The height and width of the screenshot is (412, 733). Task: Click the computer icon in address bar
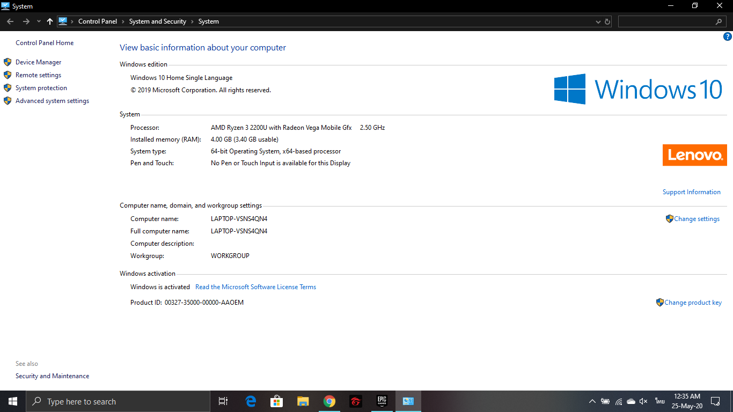click(63, 21)
